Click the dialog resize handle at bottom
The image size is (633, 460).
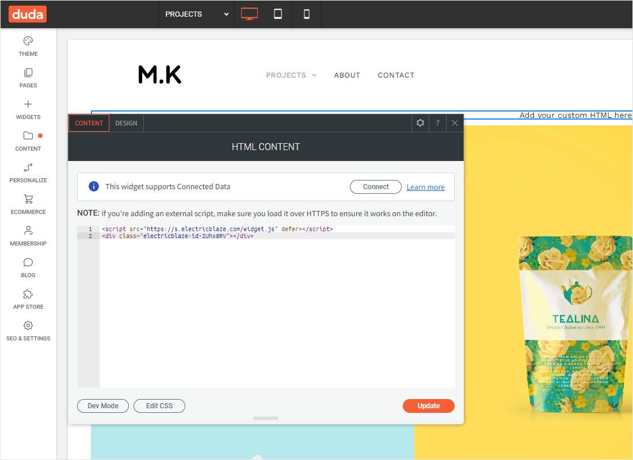[266, 418]
